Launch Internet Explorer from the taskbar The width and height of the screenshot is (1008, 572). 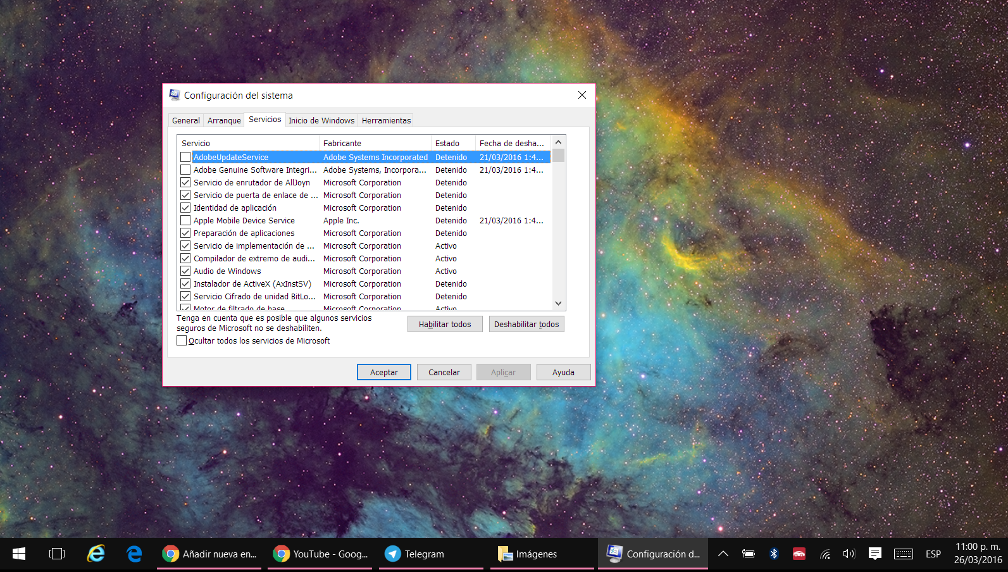pos(96,554)
